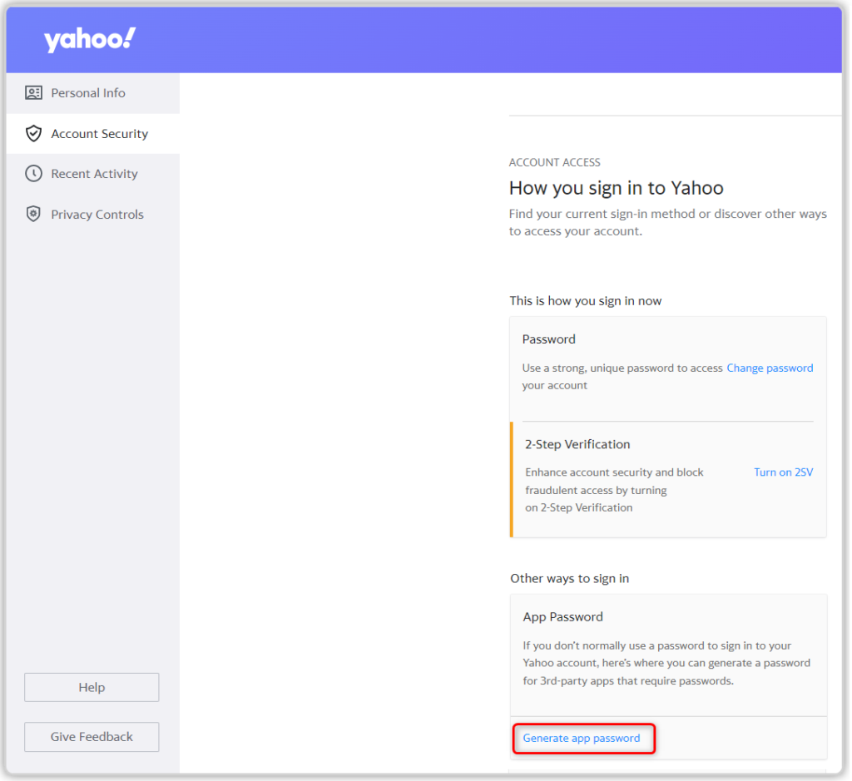Click the yellow highlight bar beside 2-Step Verification

coord(511,478)
